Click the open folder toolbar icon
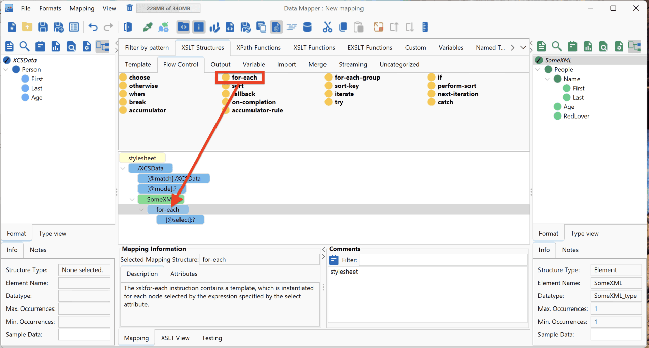 coord(27,27)
